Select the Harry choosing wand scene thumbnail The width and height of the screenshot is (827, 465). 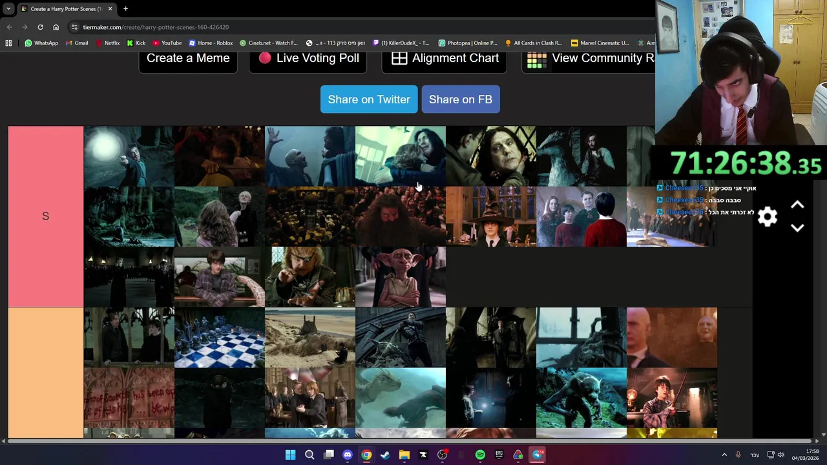pyautogui.click(x=672, y=398)
